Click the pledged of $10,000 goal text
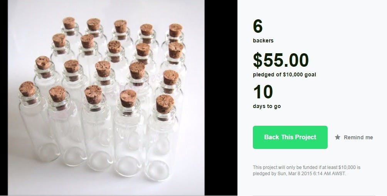 tap(284, 74)
